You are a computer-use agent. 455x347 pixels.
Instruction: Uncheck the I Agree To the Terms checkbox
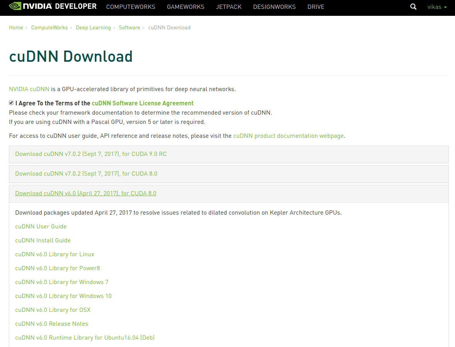[11, 103]
